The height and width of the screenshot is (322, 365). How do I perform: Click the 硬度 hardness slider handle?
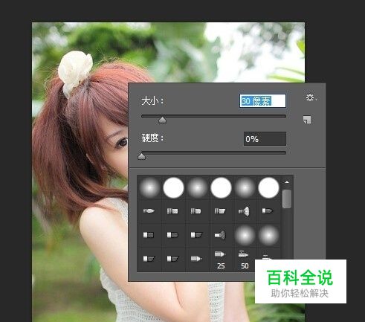(141, 156)
